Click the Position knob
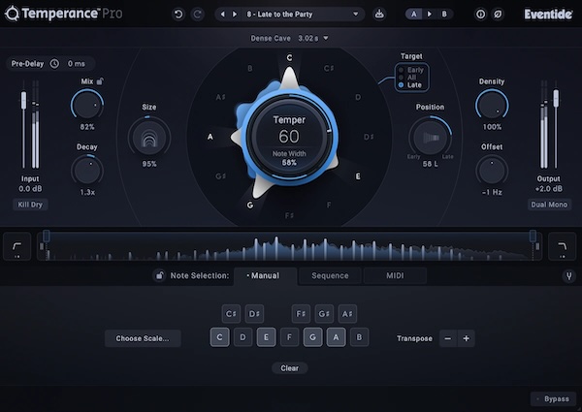 click(x=430, y=138)
